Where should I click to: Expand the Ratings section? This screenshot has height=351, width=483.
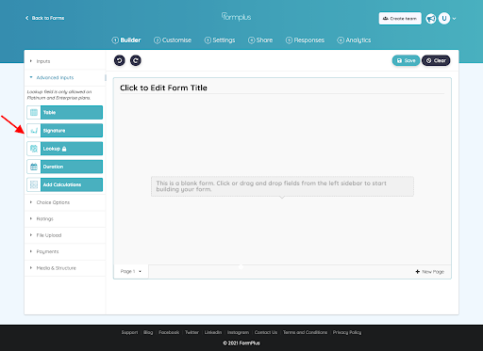coord(65,218)
